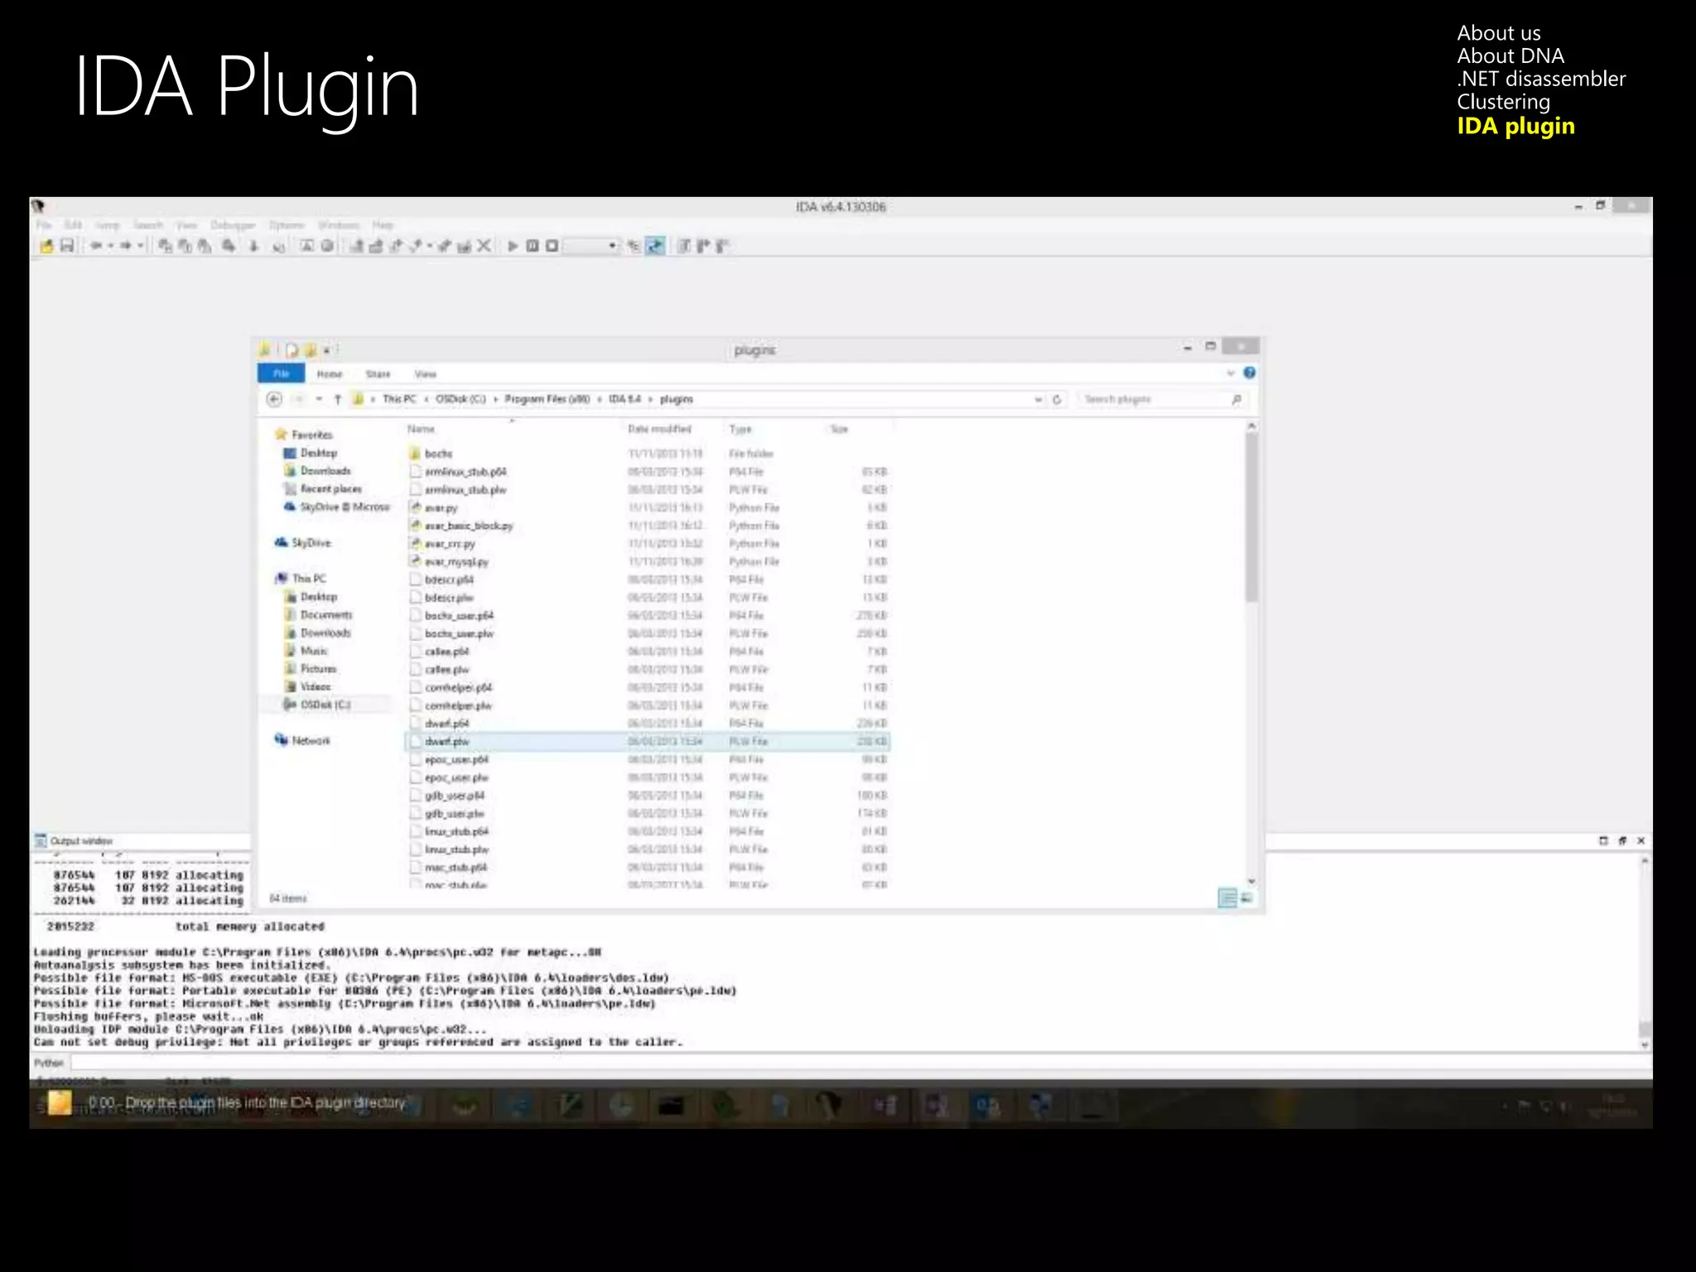Image resolution: width=1696 pixels, height=1272 pixels.
Task: Click the X delete breakpoint icon in IDA toolbar
Action: tap(484, 246)
